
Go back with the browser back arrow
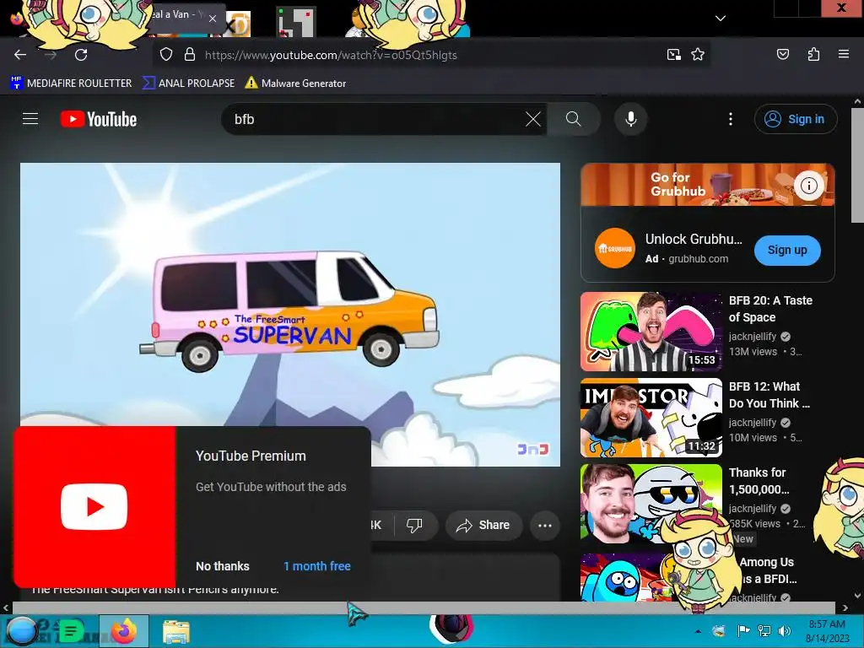pos(20,55)
